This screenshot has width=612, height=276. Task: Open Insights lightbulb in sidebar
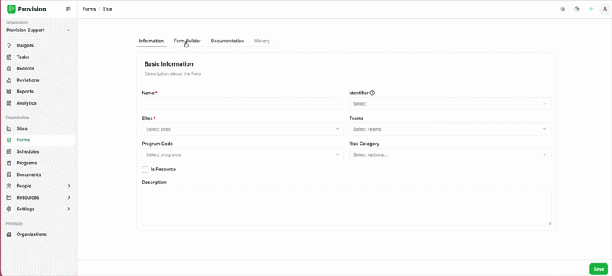[9, 46]
